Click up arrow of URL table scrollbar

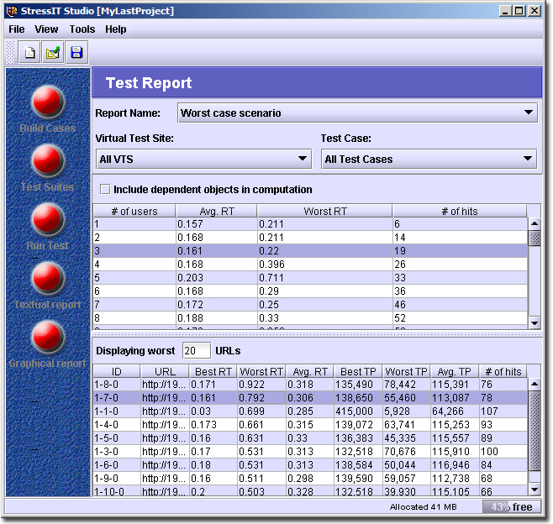point(535,384)
